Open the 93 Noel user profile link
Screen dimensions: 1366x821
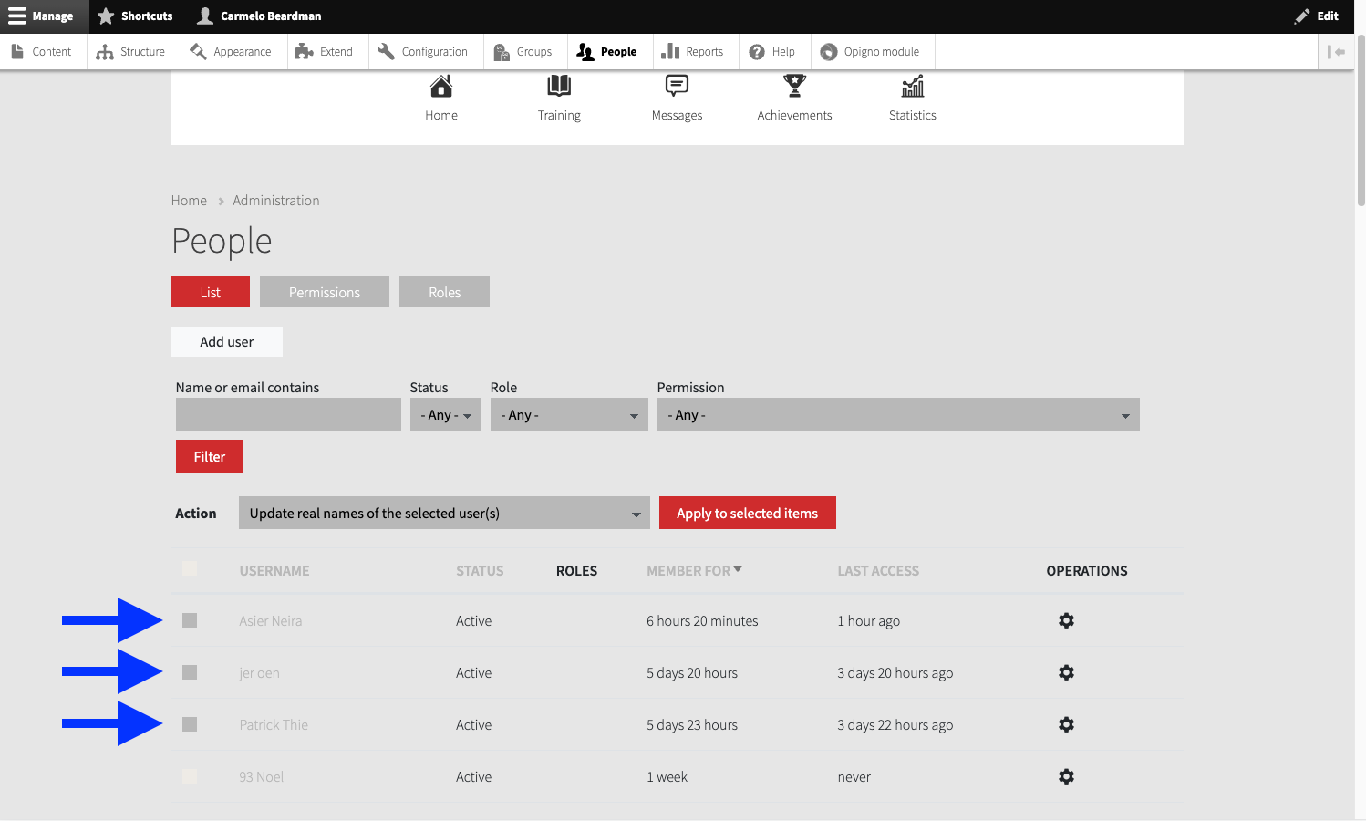pos(262,777)
